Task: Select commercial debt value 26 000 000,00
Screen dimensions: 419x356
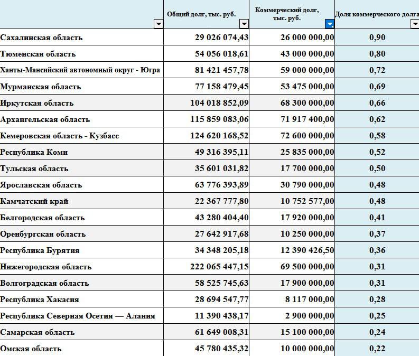Action: pos(292,37)
